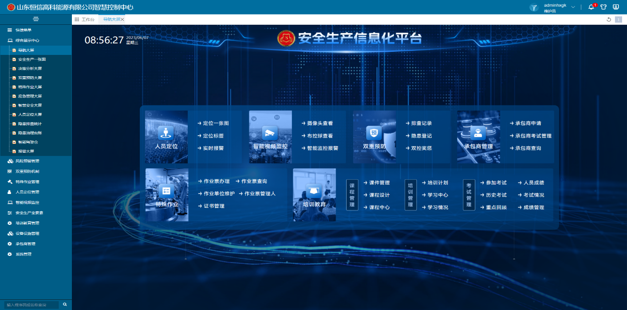The height and width of the screenshot is (310, 627).
Task: Collapse the 综合展示中心 menu group
Action: click(27, 40)
